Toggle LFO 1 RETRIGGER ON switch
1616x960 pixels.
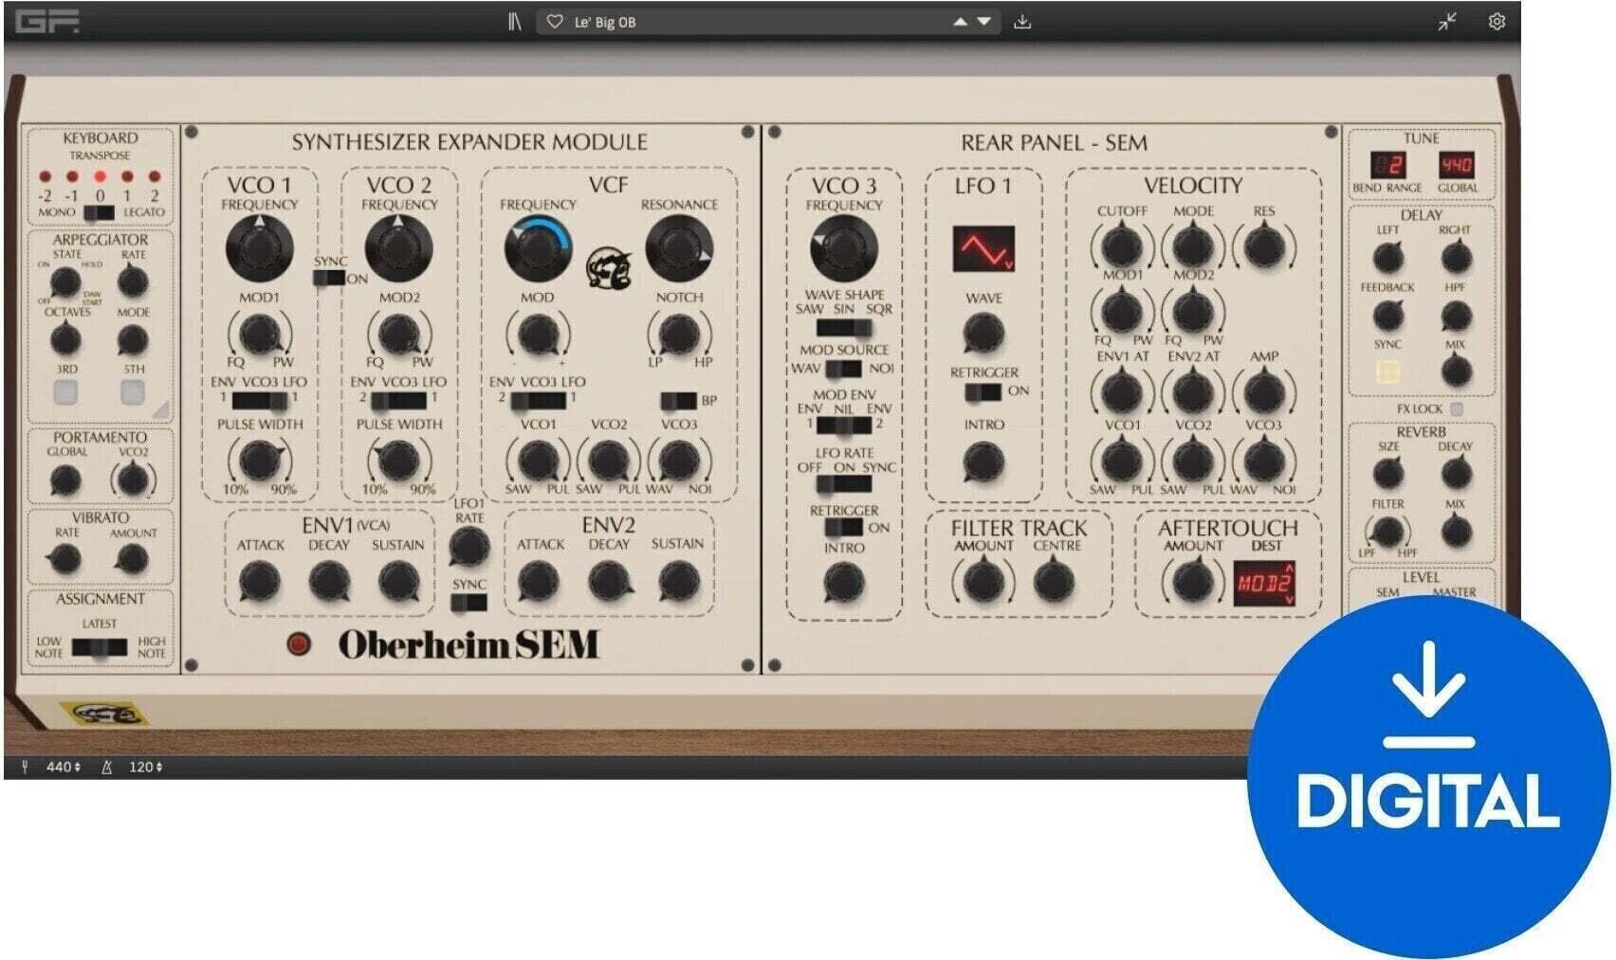coord(982,390)
